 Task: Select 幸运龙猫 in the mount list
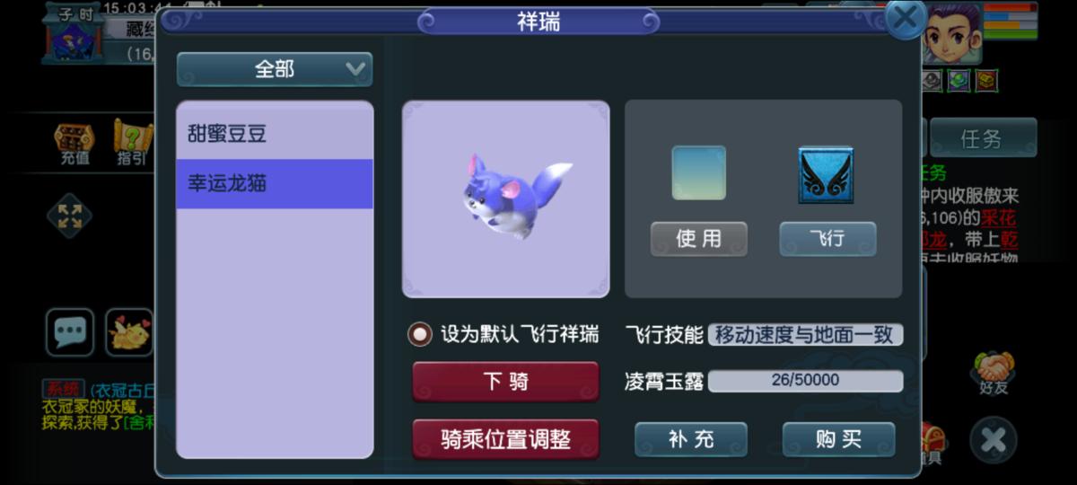pos(275,184)
